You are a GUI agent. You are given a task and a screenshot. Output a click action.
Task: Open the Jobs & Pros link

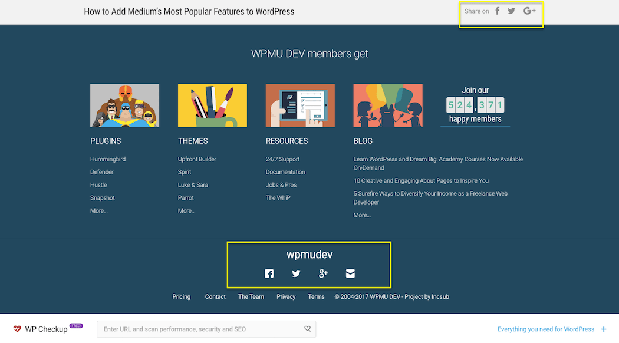pos(281,184)
